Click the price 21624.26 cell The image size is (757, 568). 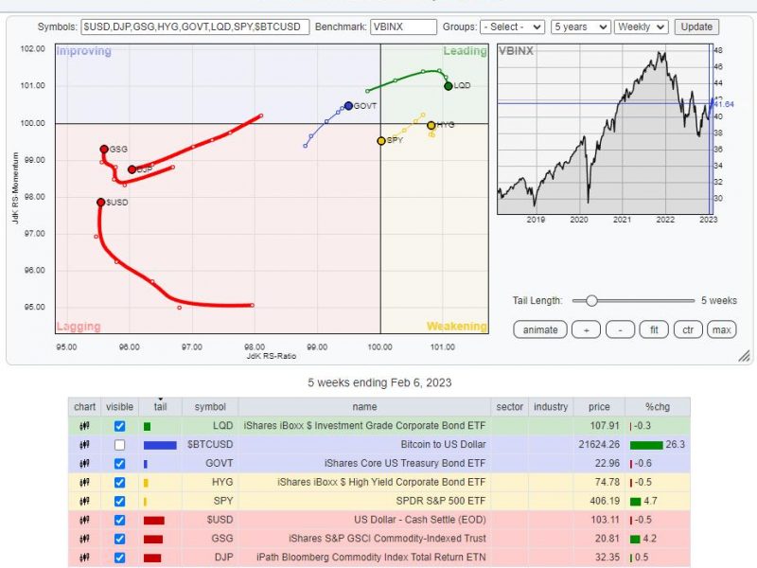pos(599,445)
